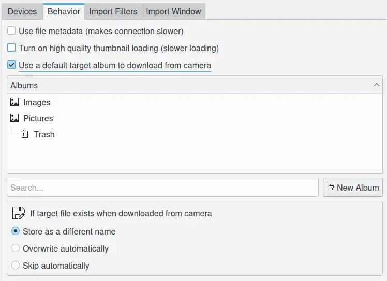Click the album icon beside Pictures
387x281 pixels.
pos(14,118)
